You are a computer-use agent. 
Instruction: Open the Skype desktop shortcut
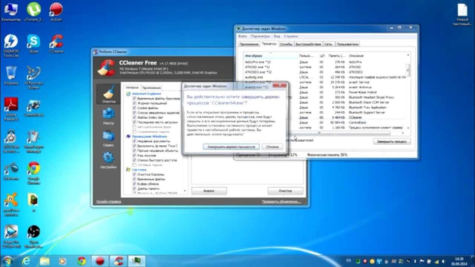34,44
